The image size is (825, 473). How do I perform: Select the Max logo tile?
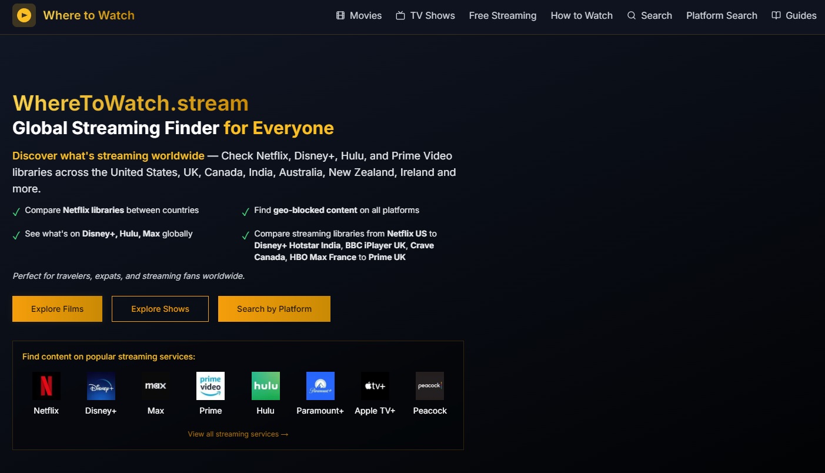click(156, 386)
